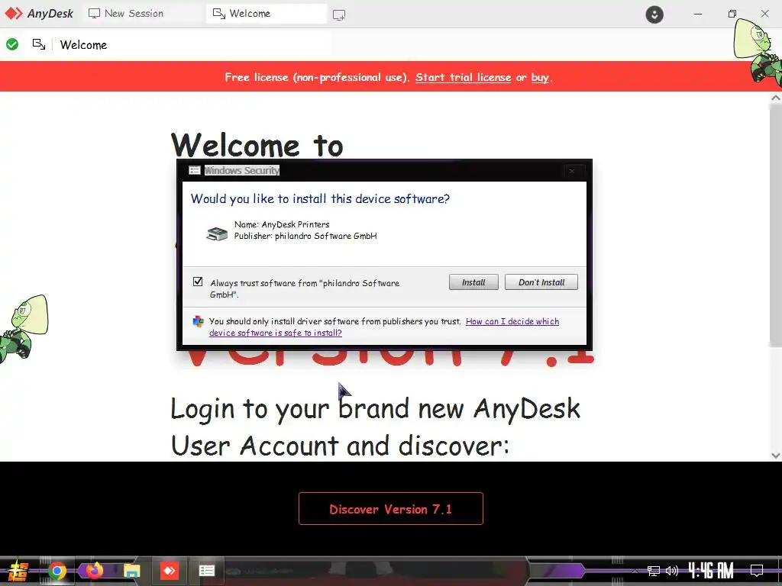The image size is (782, 586).
Task: Click the AnyDesk Printers printer icon
Action: (x=217, y=233)
